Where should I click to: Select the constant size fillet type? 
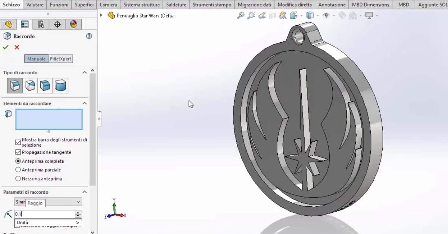click(14, 85)
